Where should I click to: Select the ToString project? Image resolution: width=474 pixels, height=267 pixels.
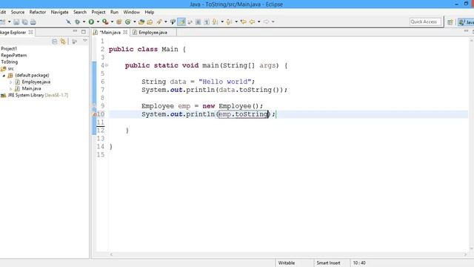(10, 62)
